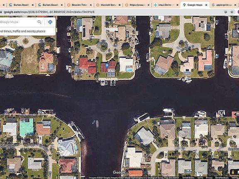239x179 pixels.
Task: Click the Send feedback link
Action: [x=222, y=178]
